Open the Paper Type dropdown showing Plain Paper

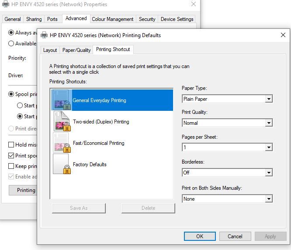pyautogui.click(x=227, y=99)
